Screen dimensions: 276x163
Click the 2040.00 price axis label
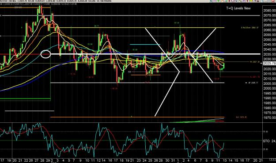(x=269, y=49)
